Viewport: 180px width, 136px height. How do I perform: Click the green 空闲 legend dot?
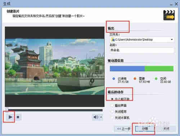[x=156, y=79]
